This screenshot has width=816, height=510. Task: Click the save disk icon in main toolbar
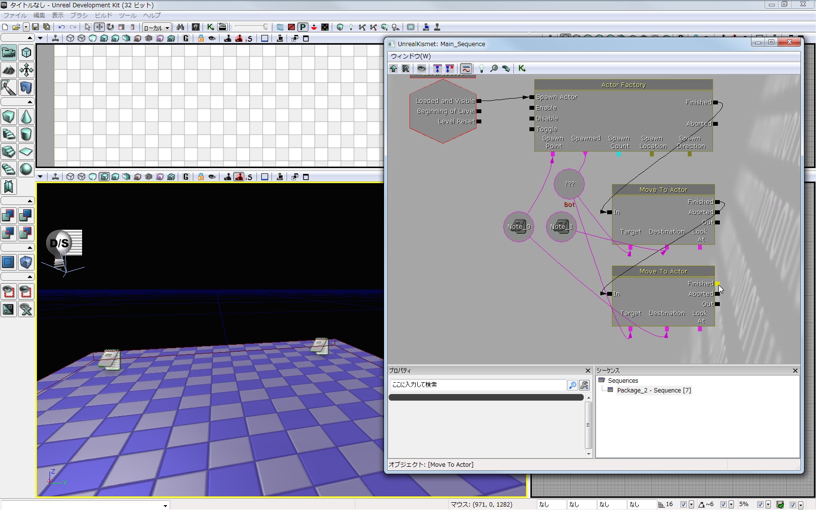[x=35, y=27]
